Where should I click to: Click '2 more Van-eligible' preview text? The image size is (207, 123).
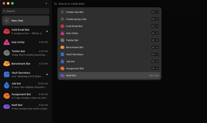pos(29,87)
